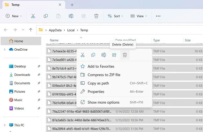Image resolution: width=203 pixels, height=132 pixels.
Task: Open the Downloads folder in sidebar
Action: click(22, 75)
